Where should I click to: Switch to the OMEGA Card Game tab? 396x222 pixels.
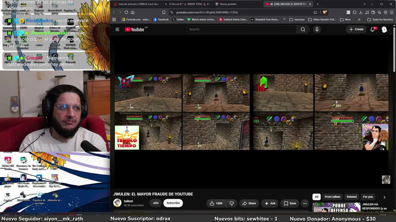[x=136, y=4]
